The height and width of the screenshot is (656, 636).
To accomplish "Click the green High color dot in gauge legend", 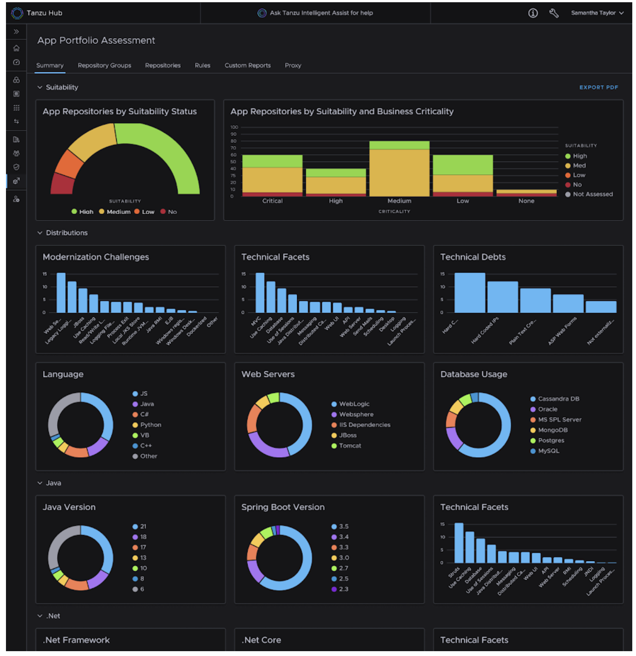I will 74,211.
